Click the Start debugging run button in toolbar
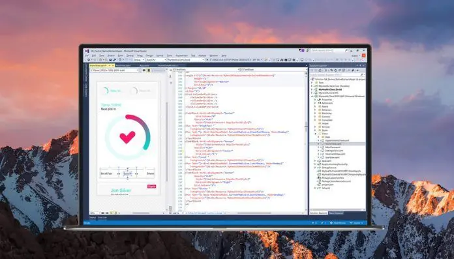This screenshot has width=454, height=259. point(207,59)
